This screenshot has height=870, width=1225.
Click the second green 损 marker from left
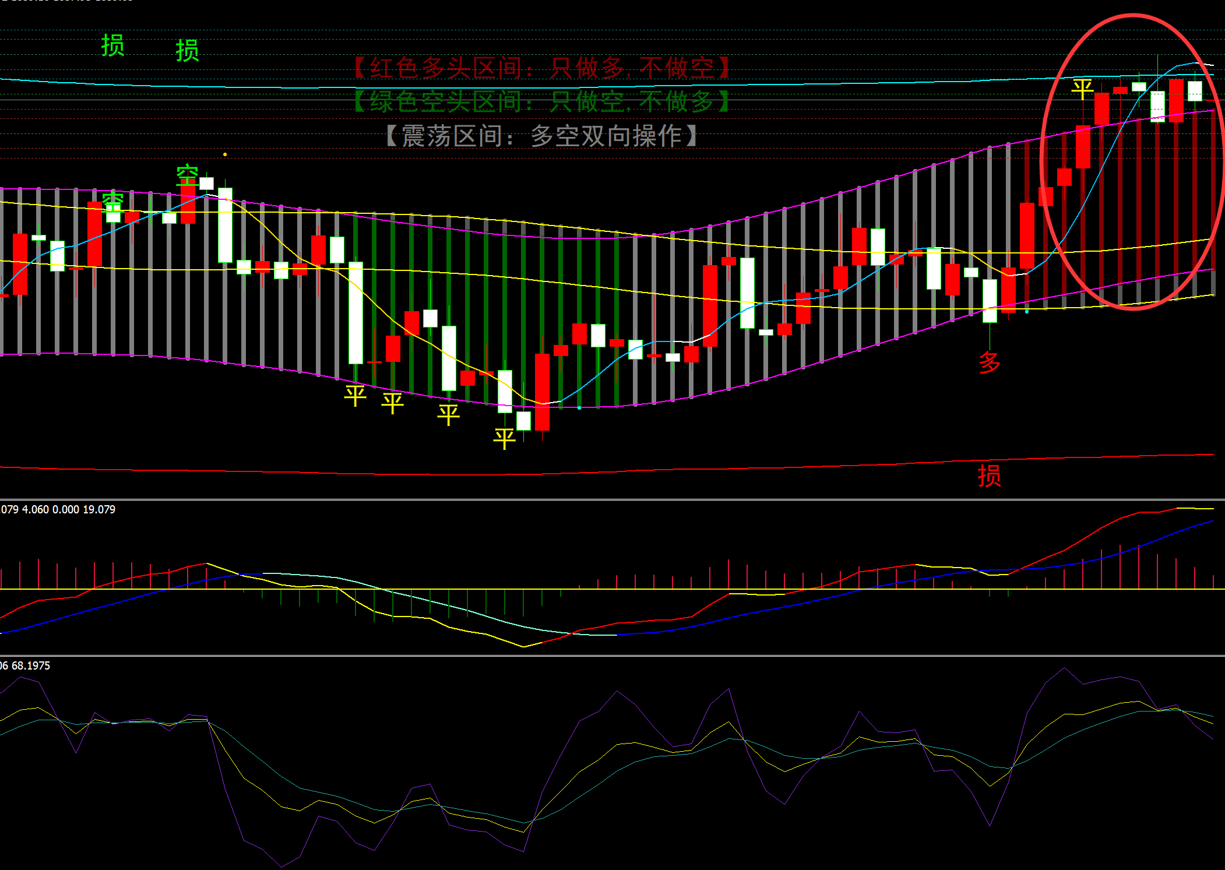pyautogui.click(x=187, y=51)
